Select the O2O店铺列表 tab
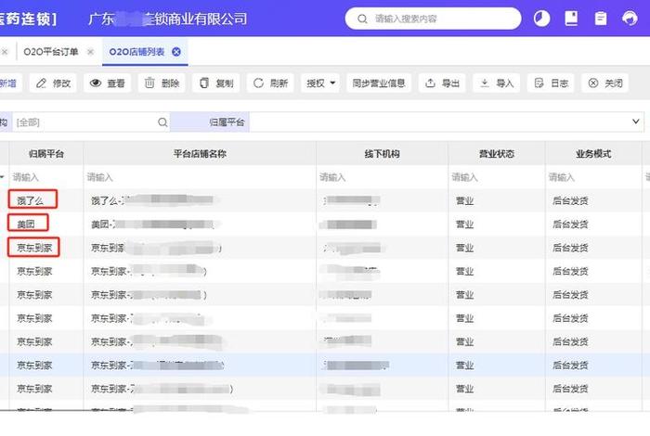The width and height of the screenshot is (650, 436). [x=136, y=52]
